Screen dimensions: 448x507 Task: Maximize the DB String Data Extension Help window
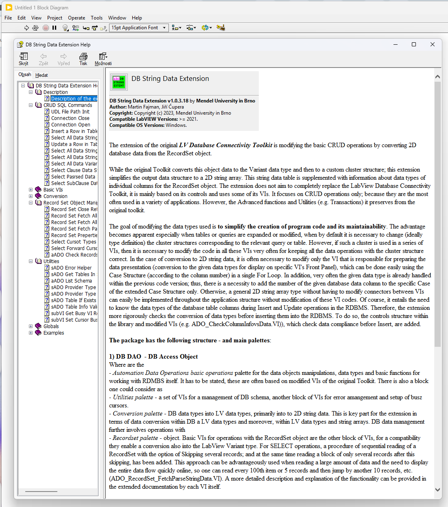click(x=414, y=44)
